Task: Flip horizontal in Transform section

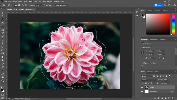Action: (x=160, y=58)
